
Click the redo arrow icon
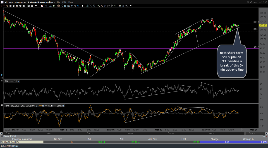point(75,6)
